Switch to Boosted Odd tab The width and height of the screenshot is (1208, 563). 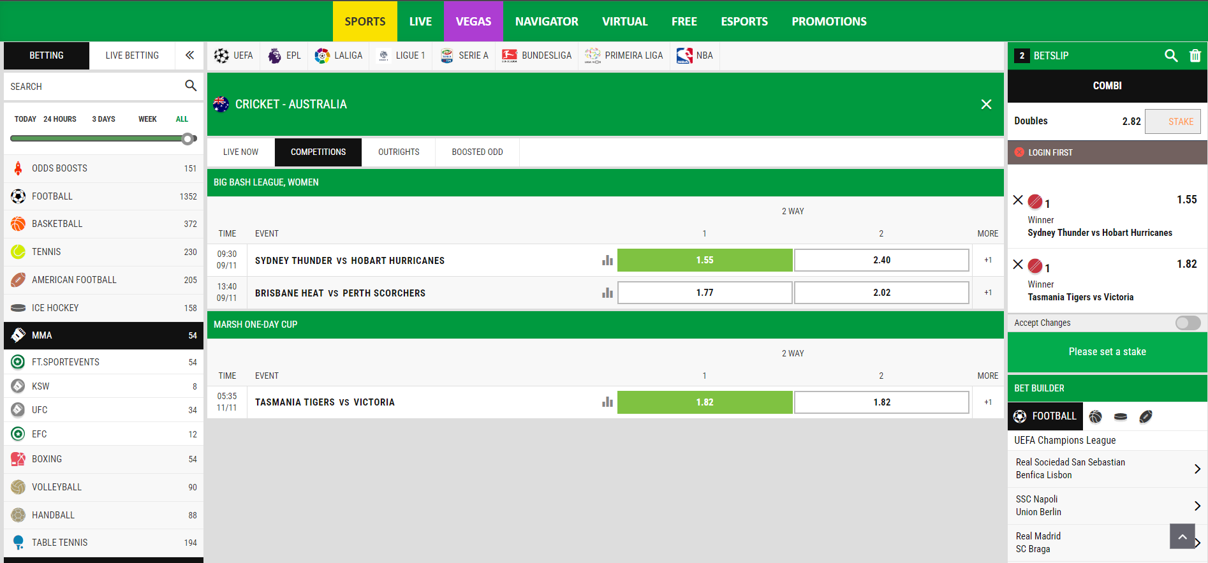coord(477,152)
